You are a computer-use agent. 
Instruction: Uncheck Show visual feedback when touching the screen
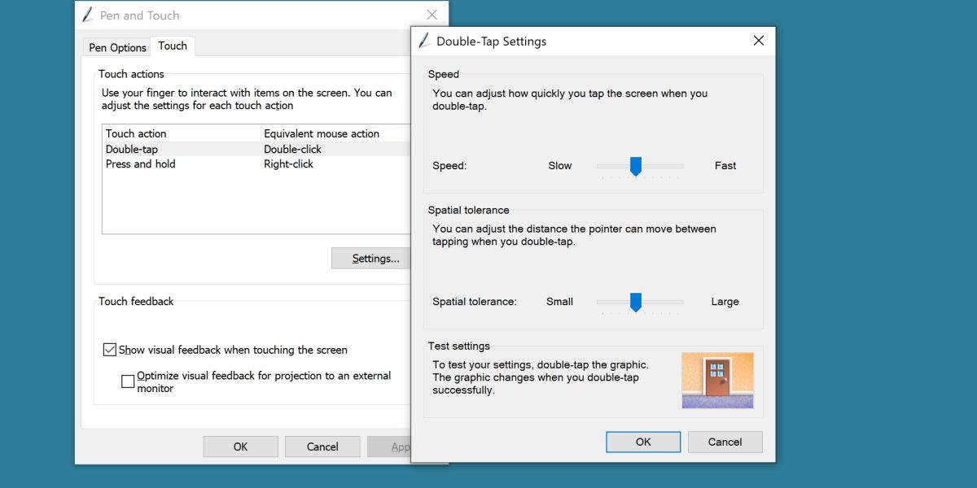tap(109, 349)
